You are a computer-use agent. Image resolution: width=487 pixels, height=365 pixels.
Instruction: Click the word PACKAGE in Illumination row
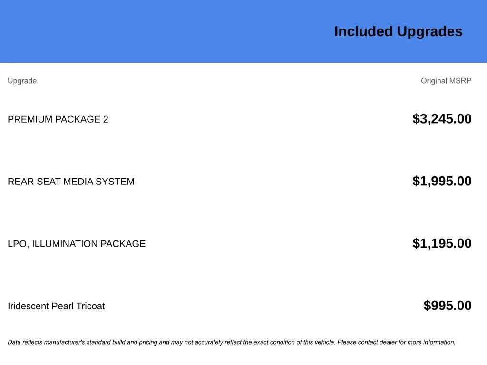point(123,244)
